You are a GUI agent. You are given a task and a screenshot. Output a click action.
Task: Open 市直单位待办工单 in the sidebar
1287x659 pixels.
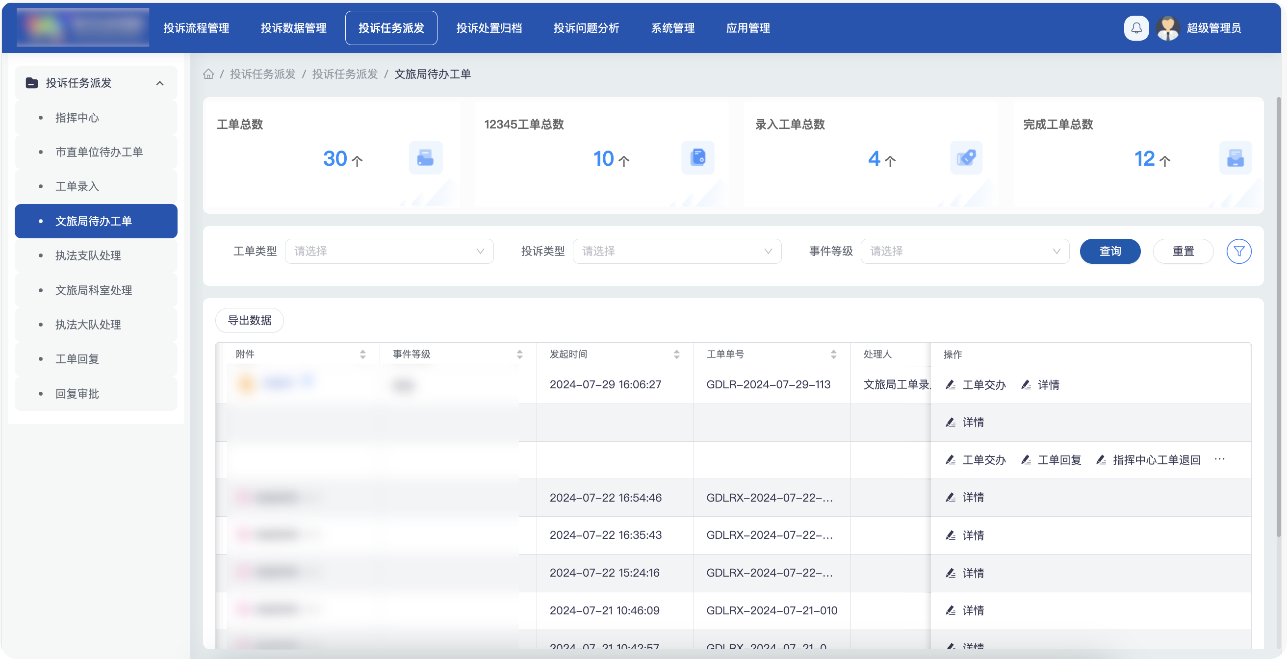click(96, 152)
